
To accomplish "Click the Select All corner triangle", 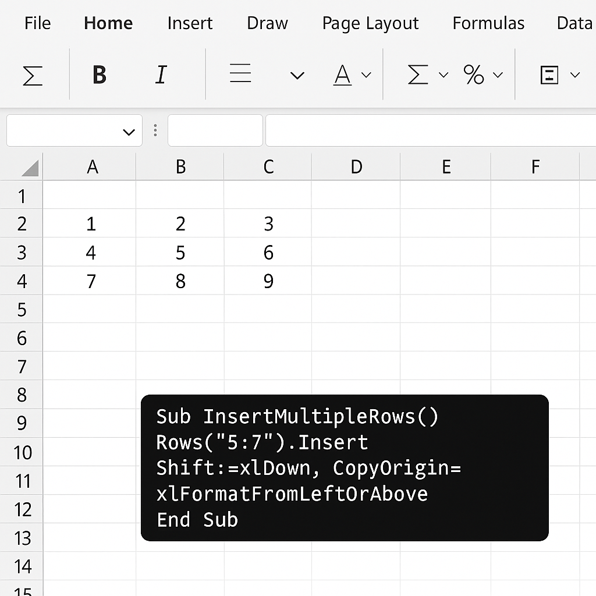I will pos(30,168).
